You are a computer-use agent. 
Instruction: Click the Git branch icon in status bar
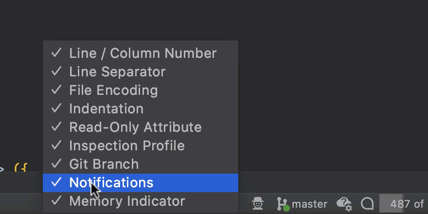[x=282, y=204]
